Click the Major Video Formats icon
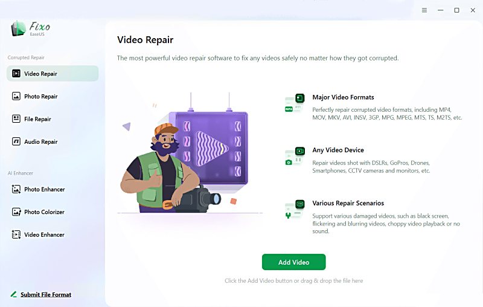The height and width of the screenshot is (307, 483). pyautogui.click(x=295, y=103)
